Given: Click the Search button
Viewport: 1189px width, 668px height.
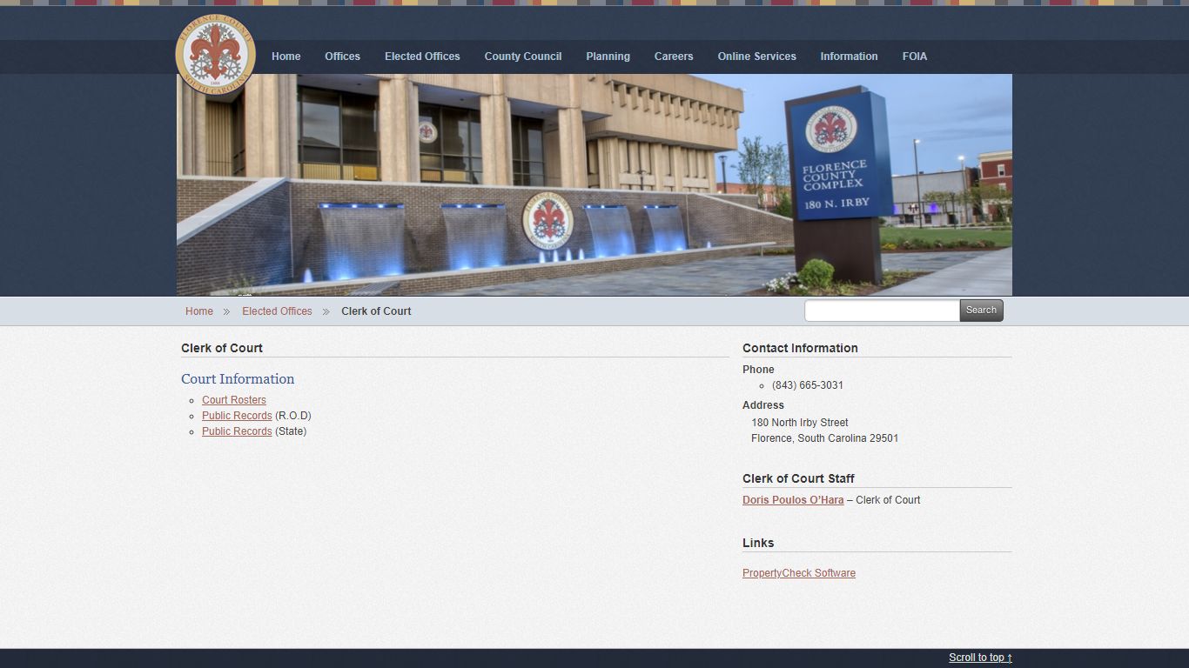Looking at the screenshot, I should [x=981, y=311].
